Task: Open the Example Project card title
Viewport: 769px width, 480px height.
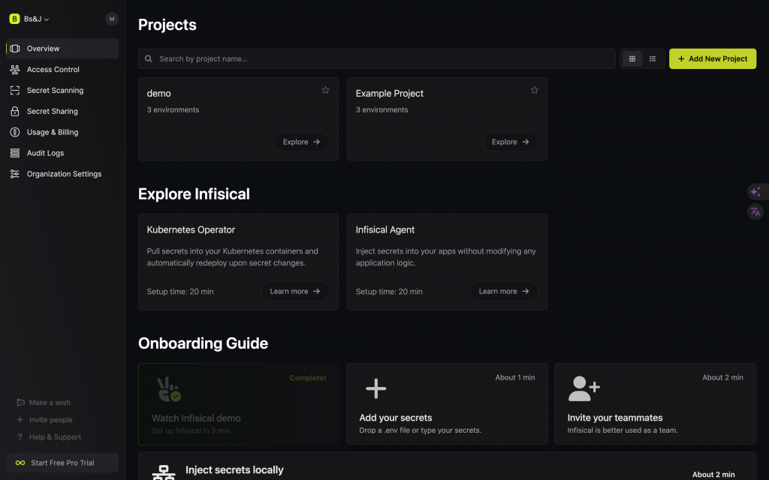Action: (x=390, y=94)
